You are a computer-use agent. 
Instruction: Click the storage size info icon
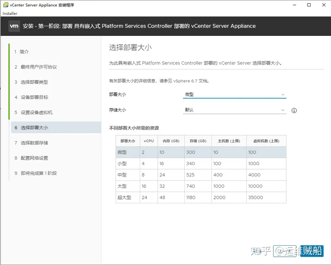tap(294, 110)
